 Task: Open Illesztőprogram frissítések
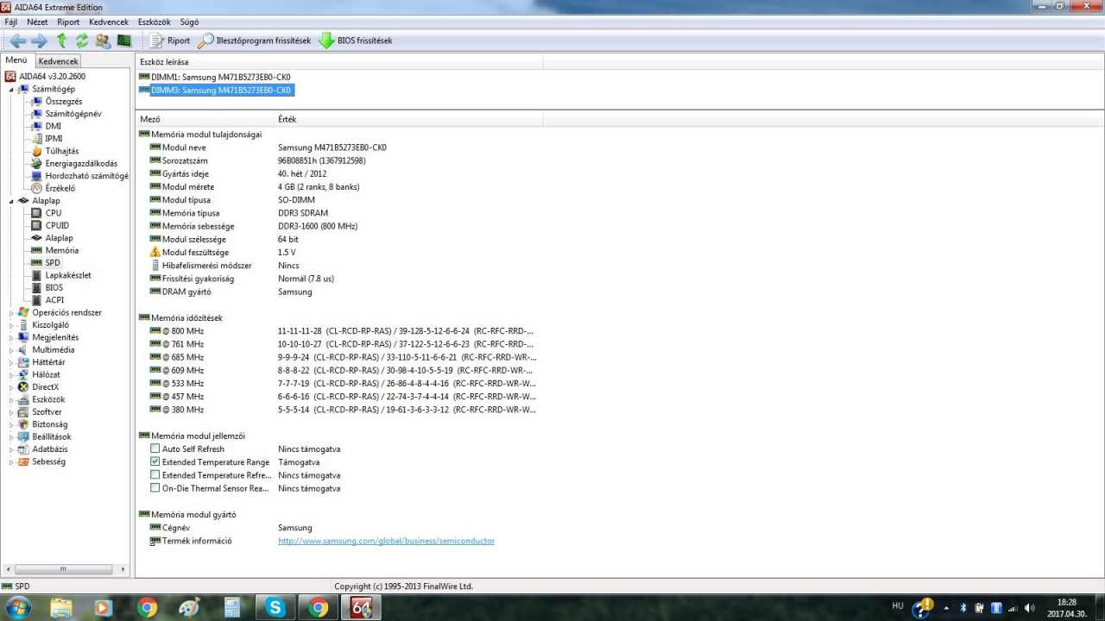coord(255,41)
